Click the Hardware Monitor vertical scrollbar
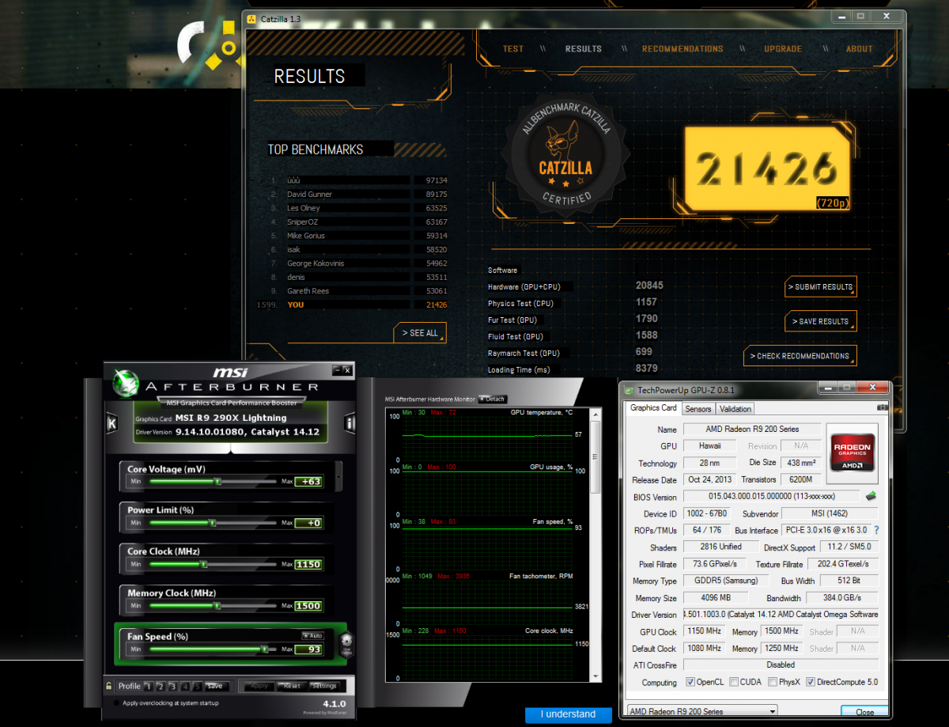 (x=596, y=543)
